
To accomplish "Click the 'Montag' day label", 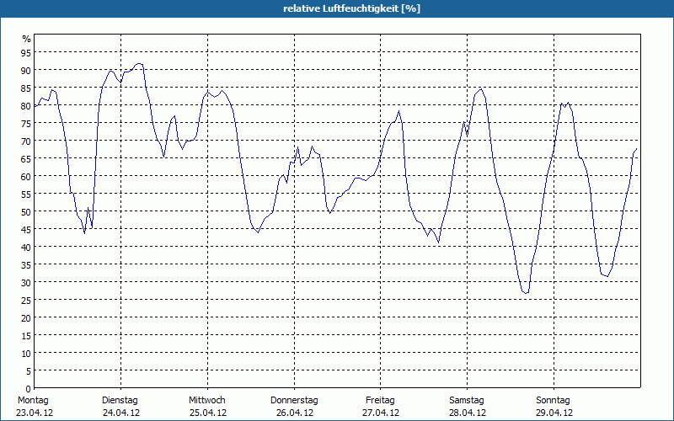I will (33, 401).
